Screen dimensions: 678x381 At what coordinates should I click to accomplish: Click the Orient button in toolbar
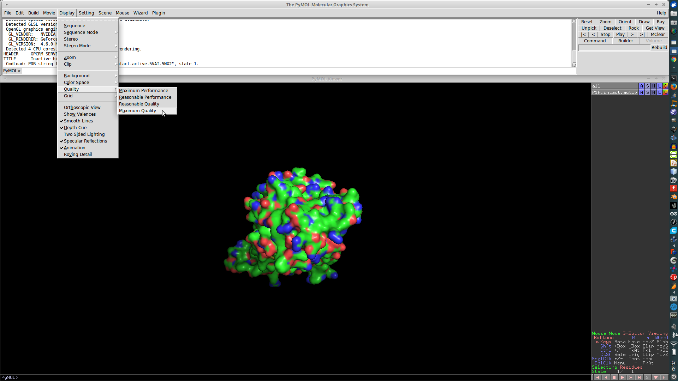click(624, 22)
